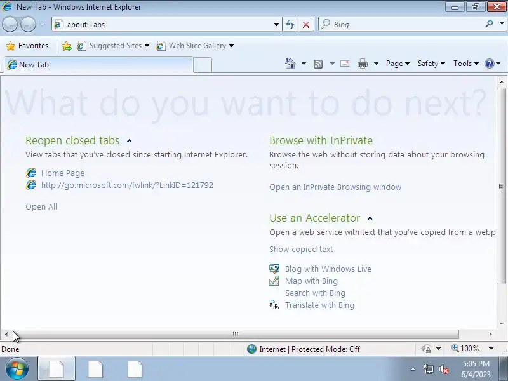Image resolution: width=508 pixels, height=381 pixels.
Task: Click the status bar privacy shield icon
Action: [426, 349]
